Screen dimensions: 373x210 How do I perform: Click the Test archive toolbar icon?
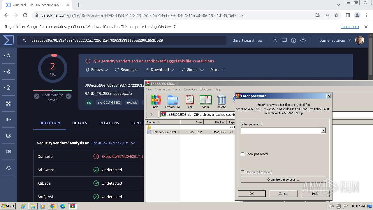[x=189, y=102]
